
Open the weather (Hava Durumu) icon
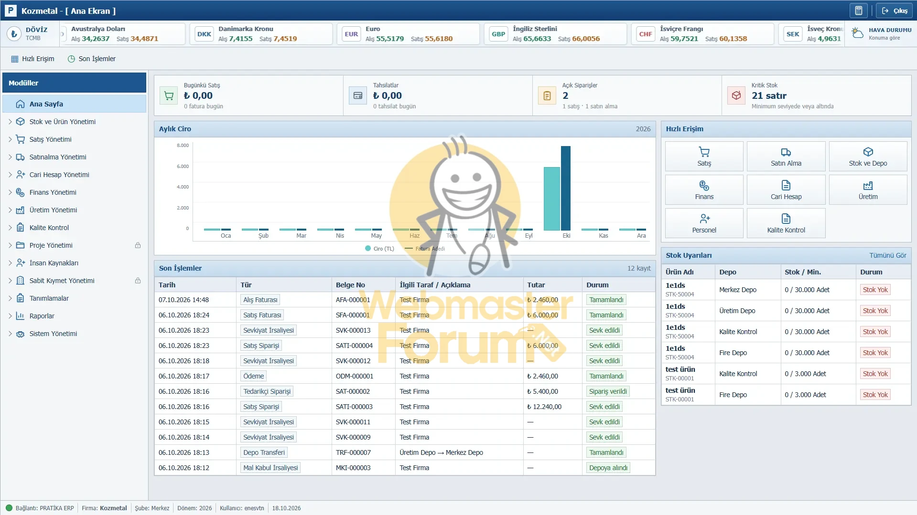click(x=858, y=33)
